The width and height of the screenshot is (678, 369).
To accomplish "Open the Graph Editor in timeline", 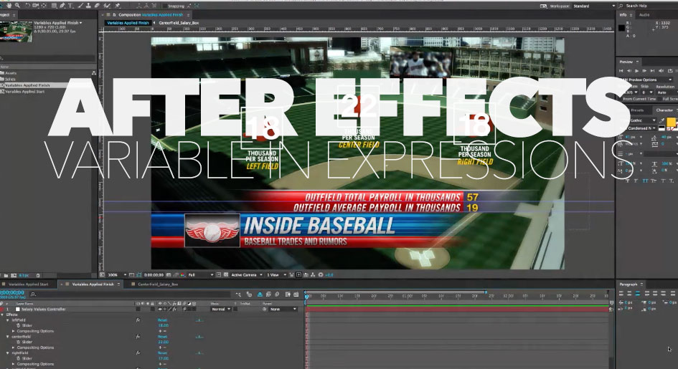I will (x=296, y=294).
